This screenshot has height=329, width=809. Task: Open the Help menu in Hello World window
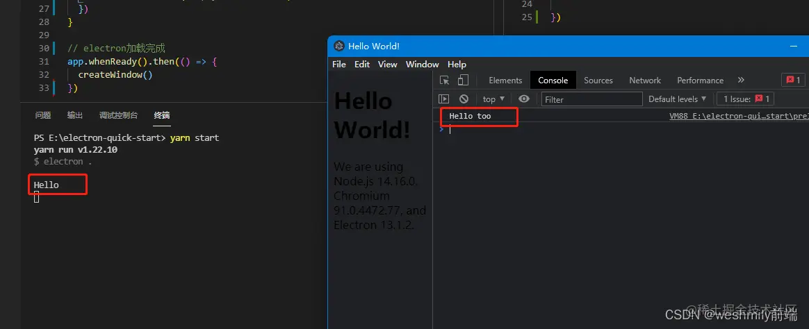pyautogui.click(x=457, y=65)
